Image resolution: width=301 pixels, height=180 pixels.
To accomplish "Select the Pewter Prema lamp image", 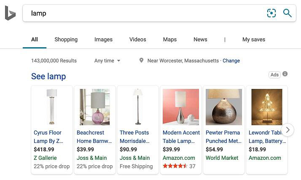I will 224,107.
